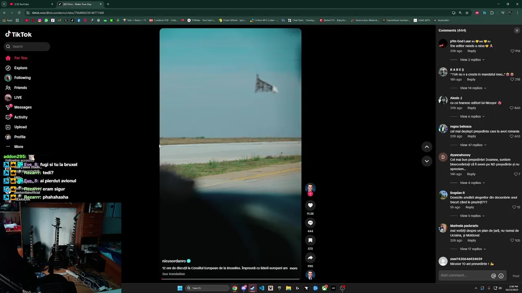Go to previous video with up arrow

427,147
